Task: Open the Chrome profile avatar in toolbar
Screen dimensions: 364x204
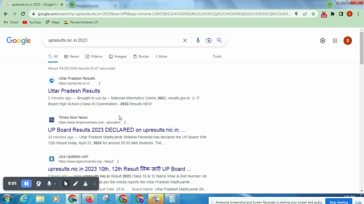Action: coord(349,14)
